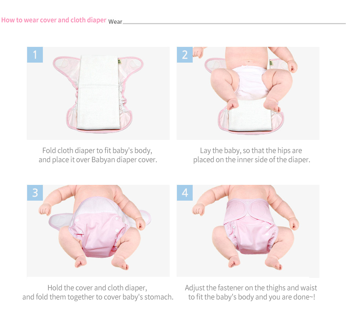Click the green brand tag on step 1 diaper
The height and width of the screenshot is (320, 348).
point(119,62)
